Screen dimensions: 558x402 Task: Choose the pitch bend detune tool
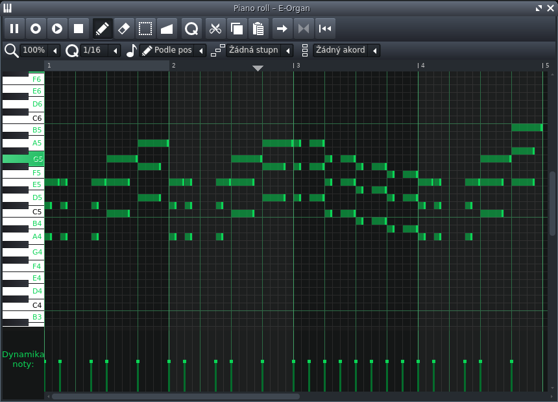167,29
